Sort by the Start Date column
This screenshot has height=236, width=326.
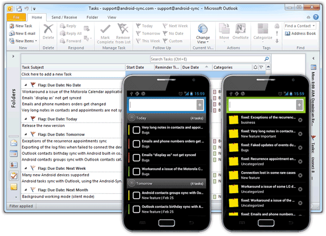140,67
